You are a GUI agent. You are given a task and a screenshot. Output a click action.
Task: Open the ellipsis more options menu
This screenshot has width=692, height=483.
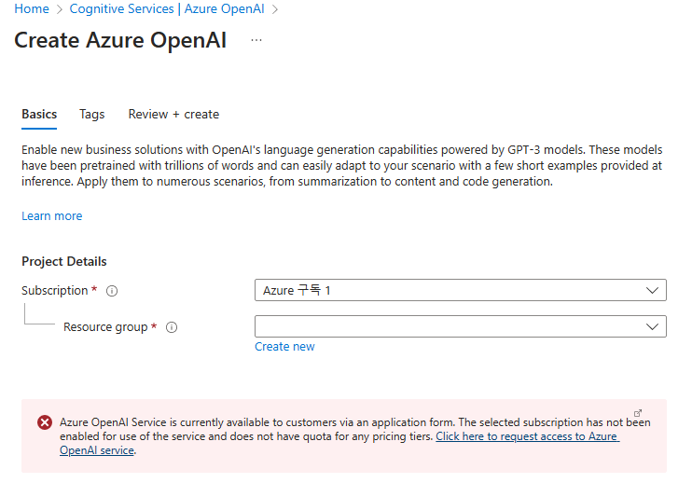tap(256, 40)
